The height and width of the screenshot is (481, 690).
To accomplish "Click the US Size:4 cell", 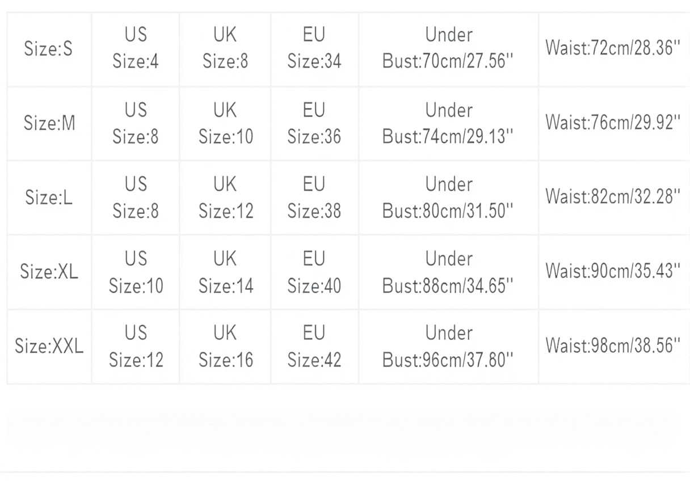I will [136, 49].
